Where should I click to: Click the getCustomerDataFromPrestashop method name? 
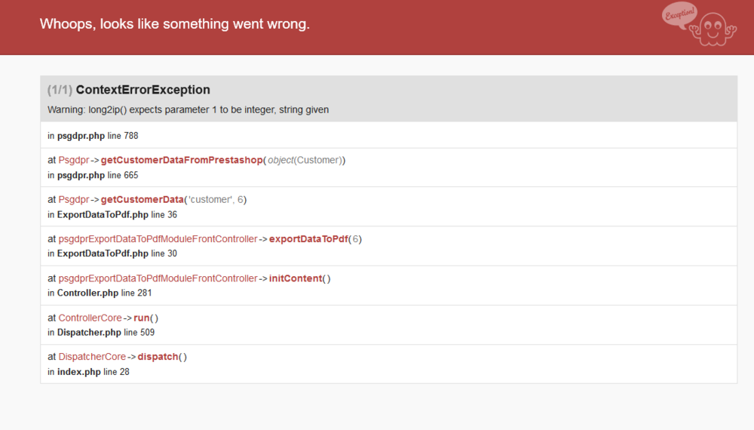point(181,160)
